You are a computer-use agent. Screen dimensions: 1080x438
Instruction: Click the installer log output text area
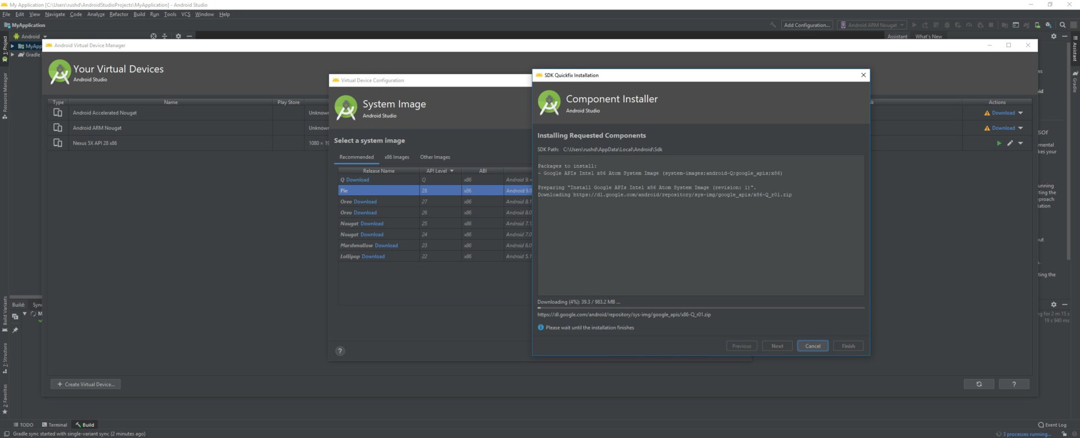700,225
